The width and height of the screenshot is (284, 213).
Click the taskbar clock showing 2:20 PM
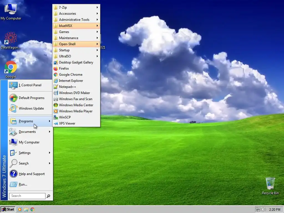(x=275, y=210)
